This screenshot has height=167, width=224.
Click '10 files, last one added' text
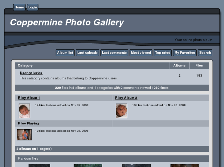[x=159, y=105]
